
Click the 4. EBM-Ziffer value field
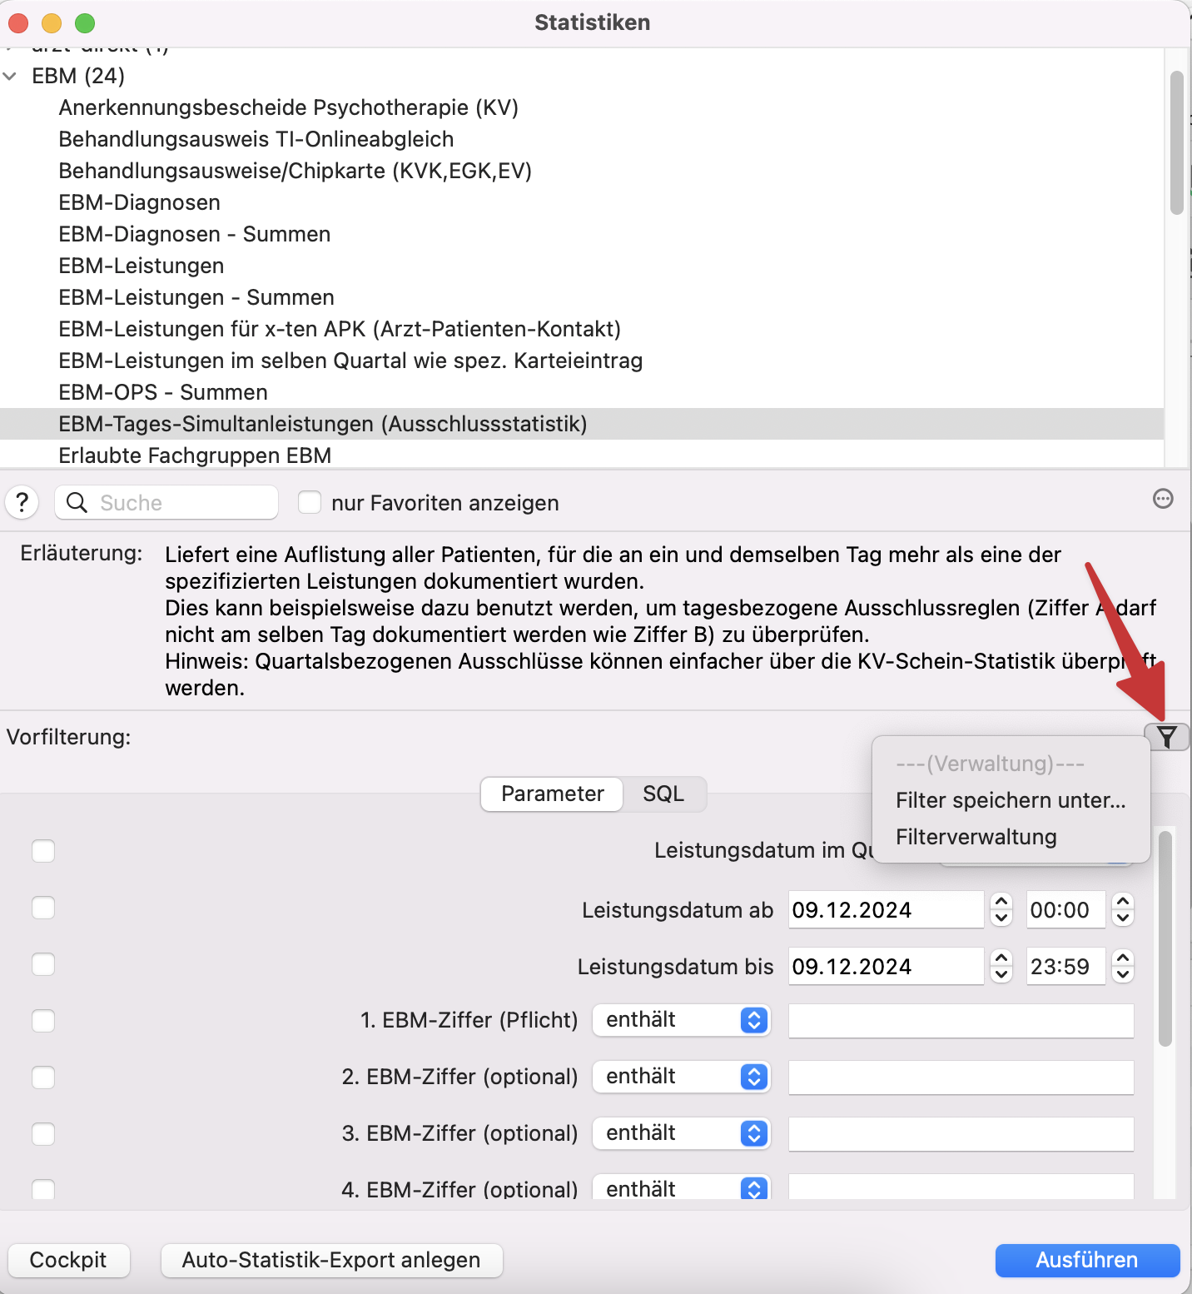pos(961,1187)
